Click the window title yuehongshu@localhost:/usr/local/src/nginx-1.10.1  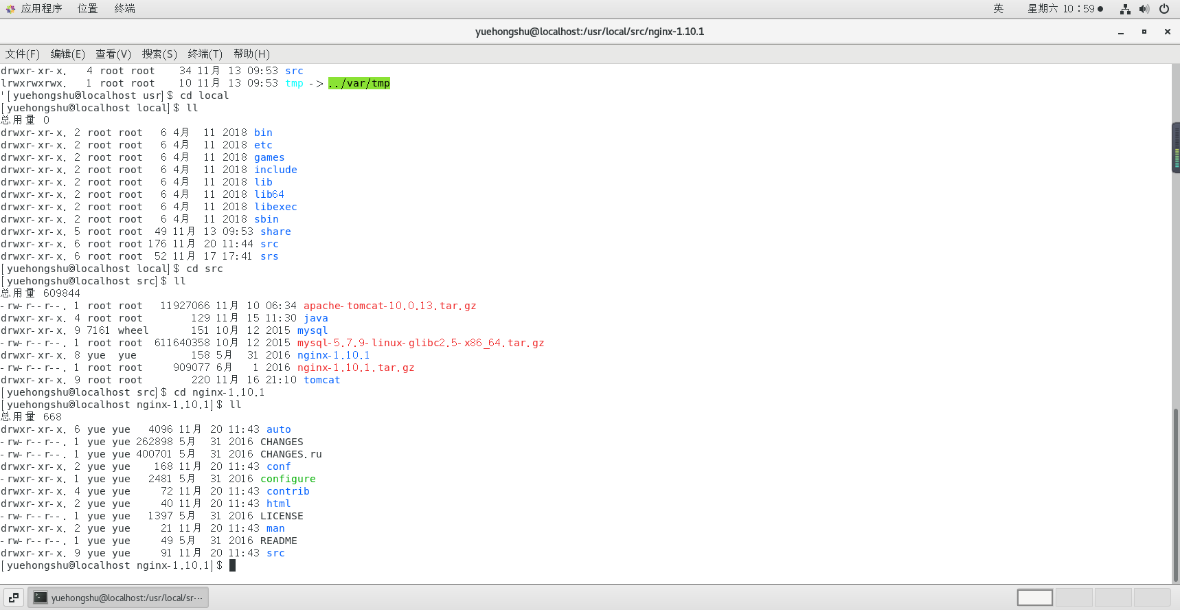[589, 32]
